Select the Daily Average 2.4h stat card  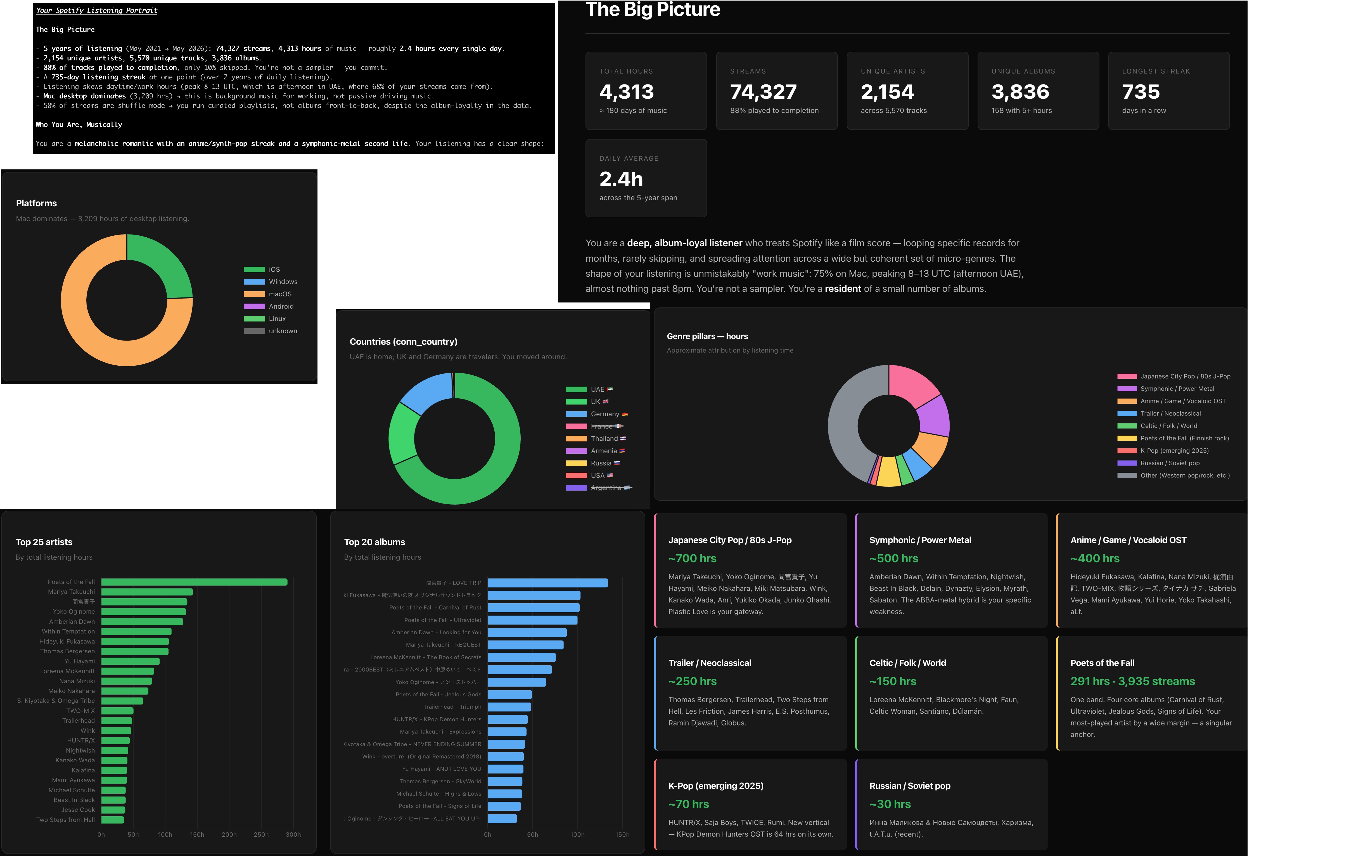click(646, 178)
